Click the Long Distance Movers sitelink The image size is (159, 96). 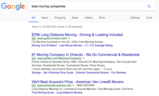coord(69,93)
